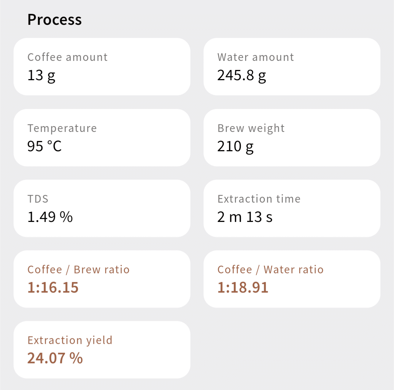Click the 1:18.91 ratio value
394x390 pixels.
[243, 288]
